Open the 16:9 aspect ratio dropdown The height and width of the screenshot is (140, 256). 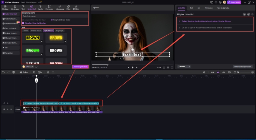click(x=158, y=68)
